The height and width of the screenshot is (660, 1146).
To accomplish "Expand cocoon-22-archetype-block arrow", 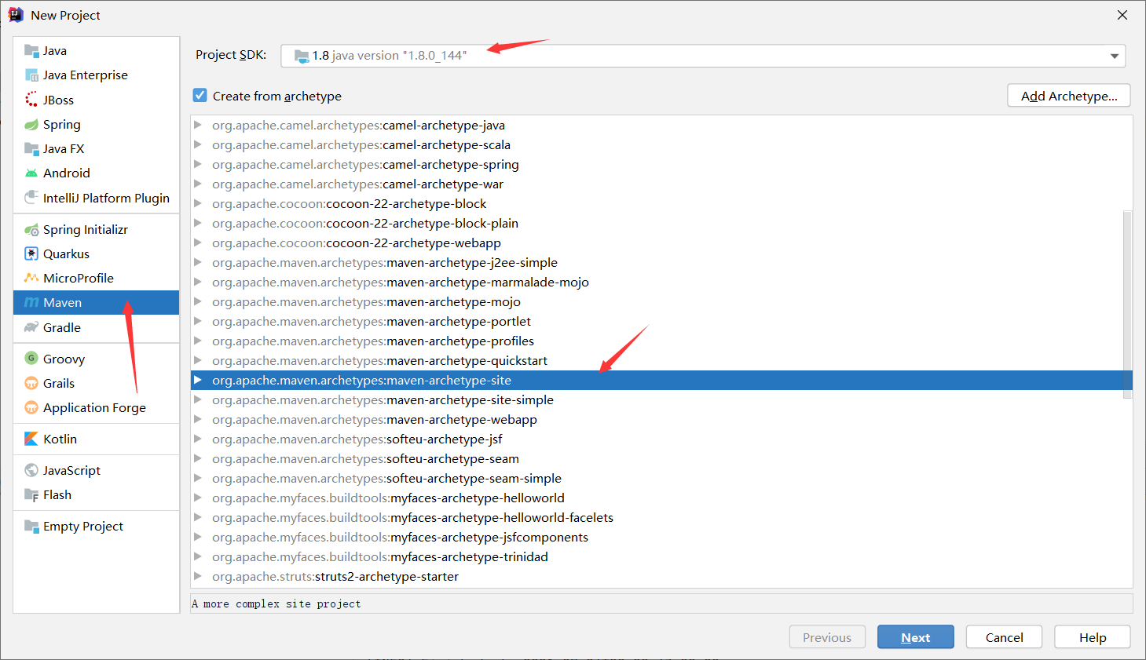I will point(198,203).
